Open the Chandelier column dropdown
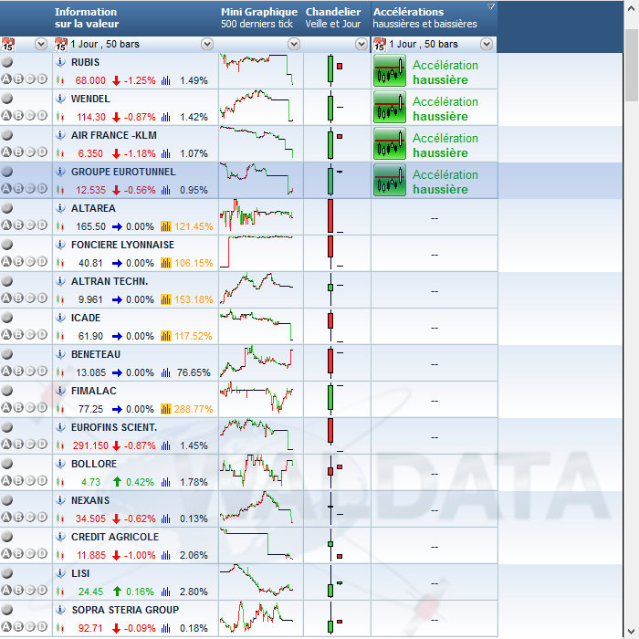 click(x=361, y=44)
